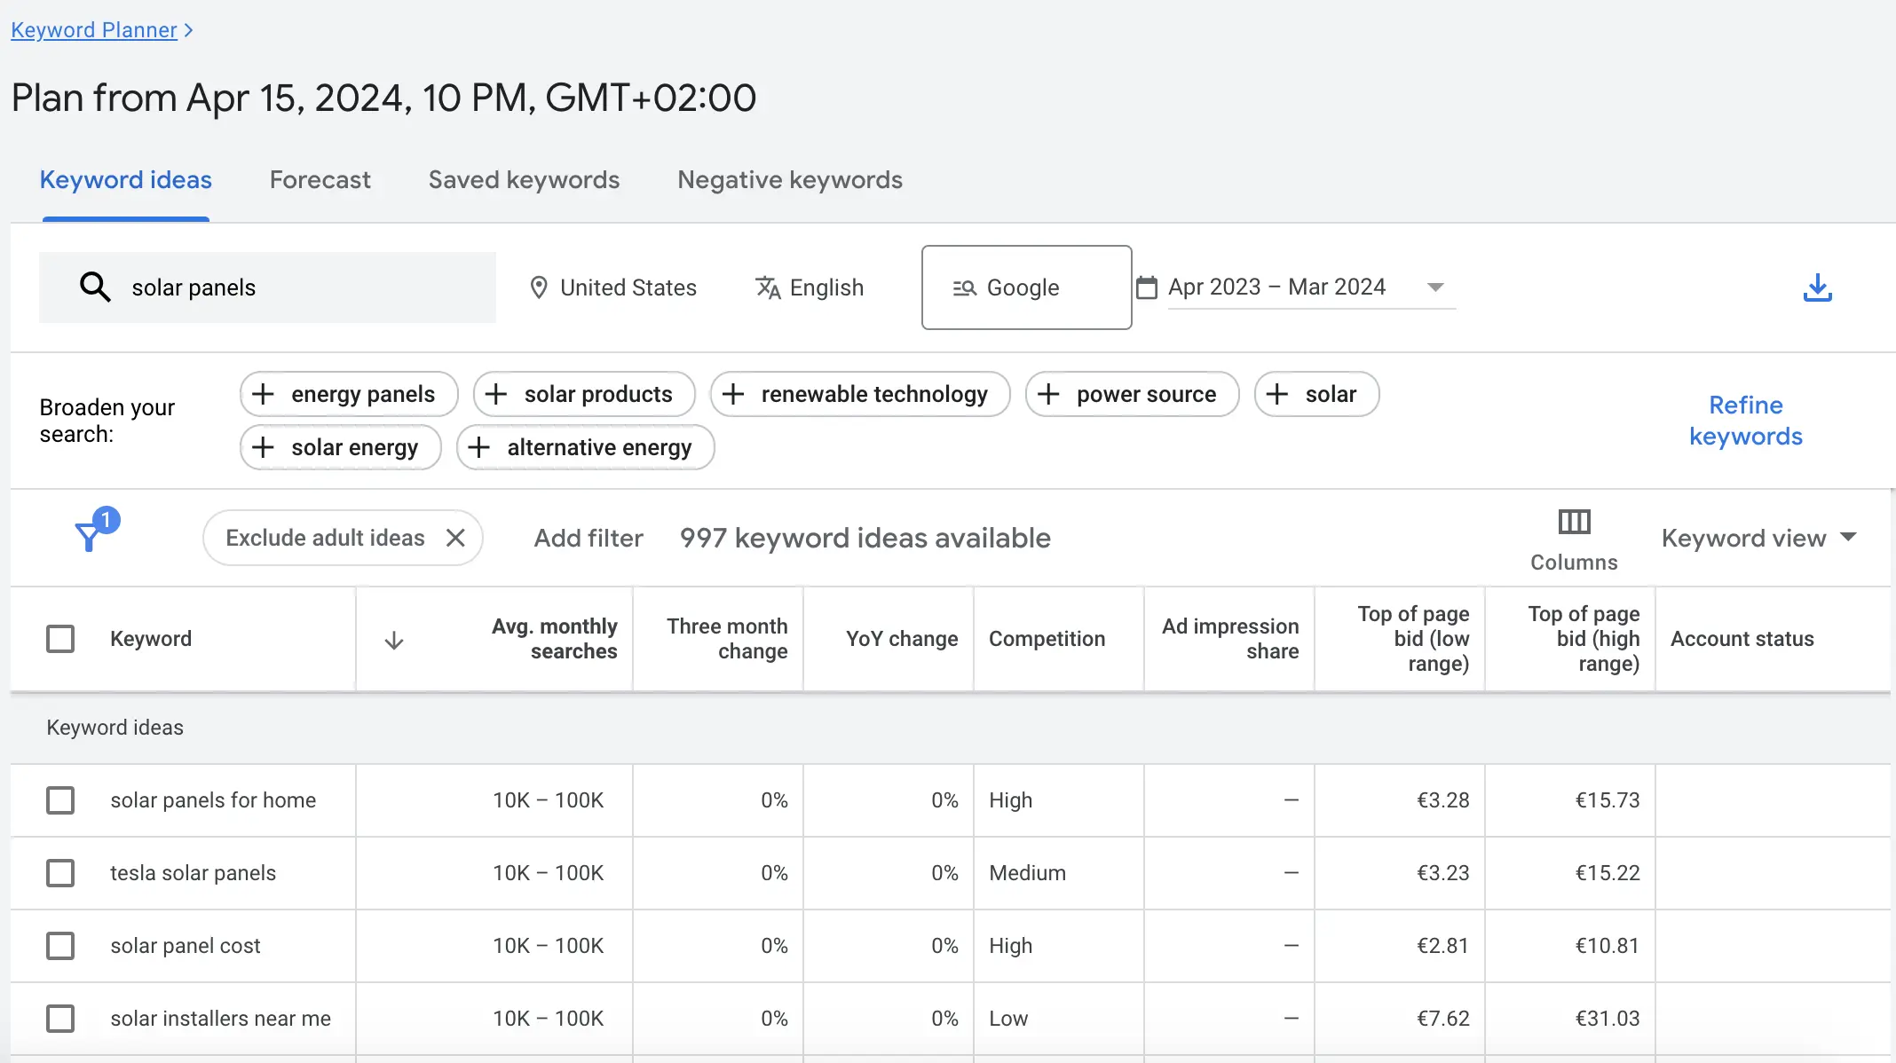The height and width of the screenshot is (1063, 1896).
Task: Open the Google search network selector
Action: pyautogui.click(x=1026, y=287)
